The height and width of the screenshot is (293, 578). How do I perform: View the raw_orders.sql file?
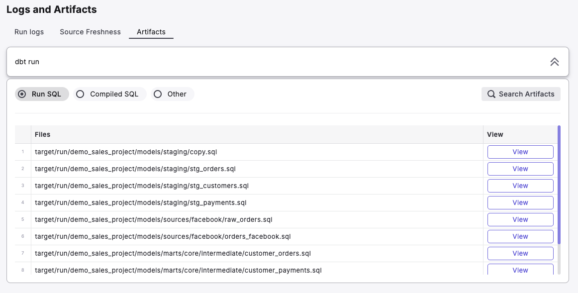(x=520, y=219)
